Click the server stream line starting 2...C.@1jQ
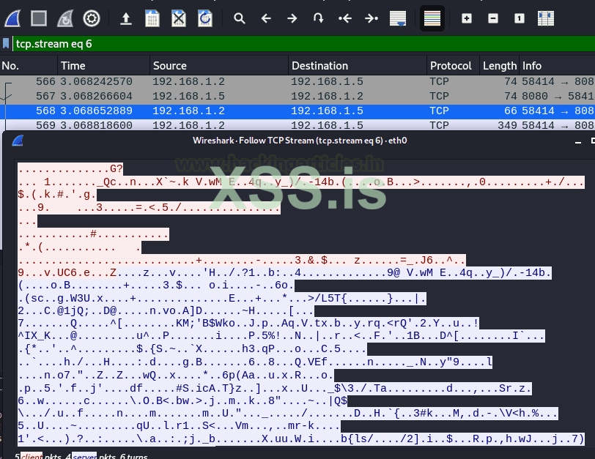The image size is (595, 459). point(166,311)
